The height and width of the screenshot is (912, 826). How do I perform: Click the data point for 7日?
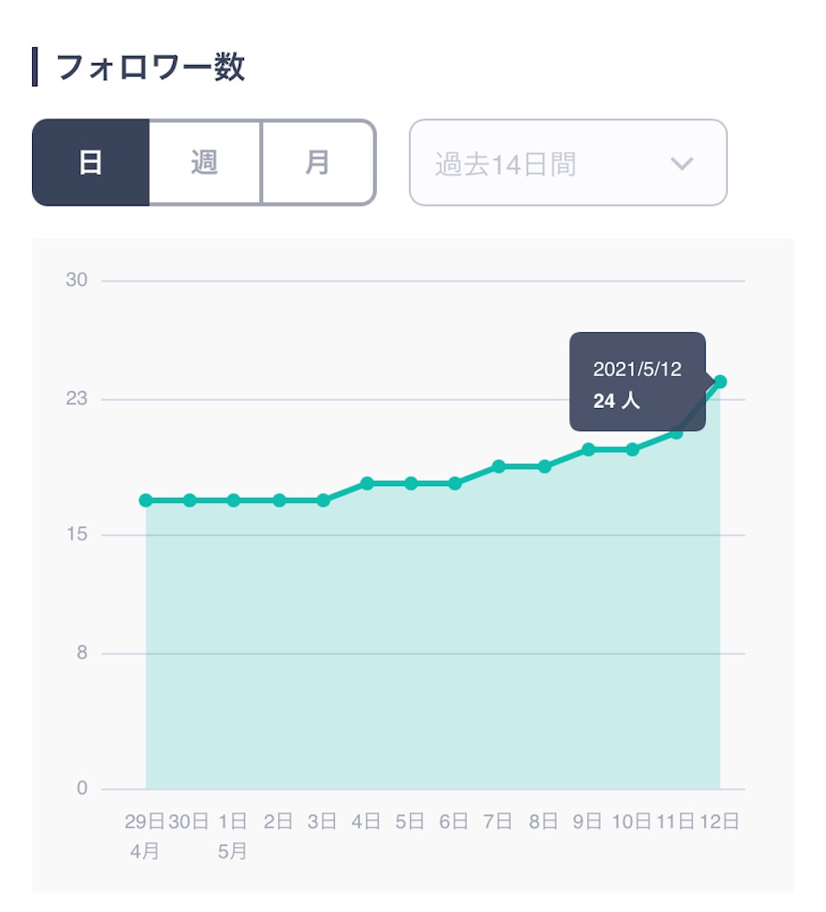pos(499,467)
